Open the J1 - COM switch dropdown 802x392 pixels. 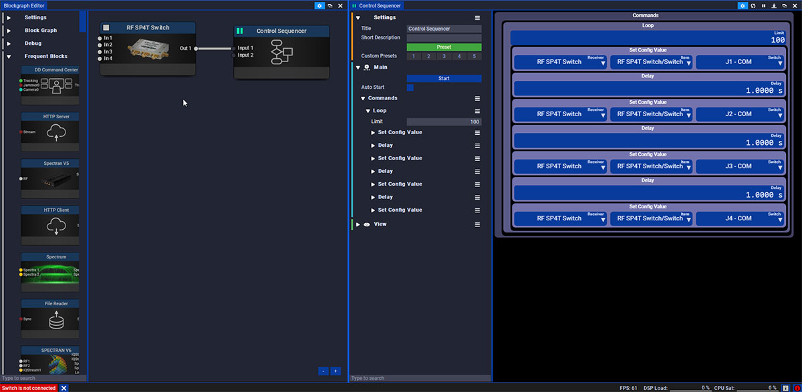click(x=739, y=62)
